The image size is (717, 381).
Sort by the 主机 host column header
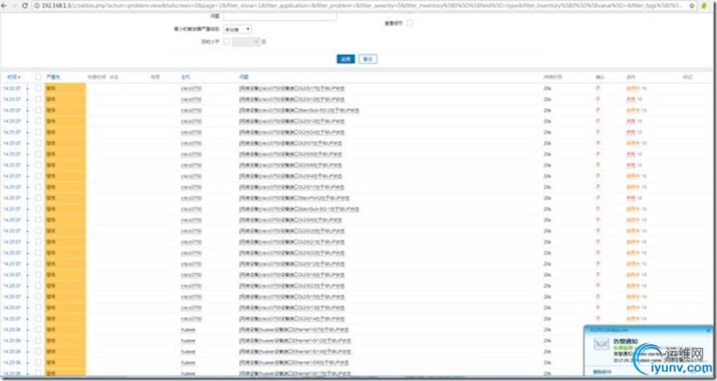coord(185,77)
